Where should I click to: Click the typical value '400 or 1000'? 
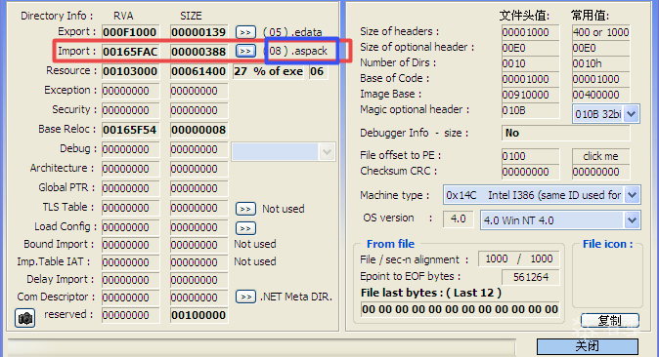coord(601,32)
